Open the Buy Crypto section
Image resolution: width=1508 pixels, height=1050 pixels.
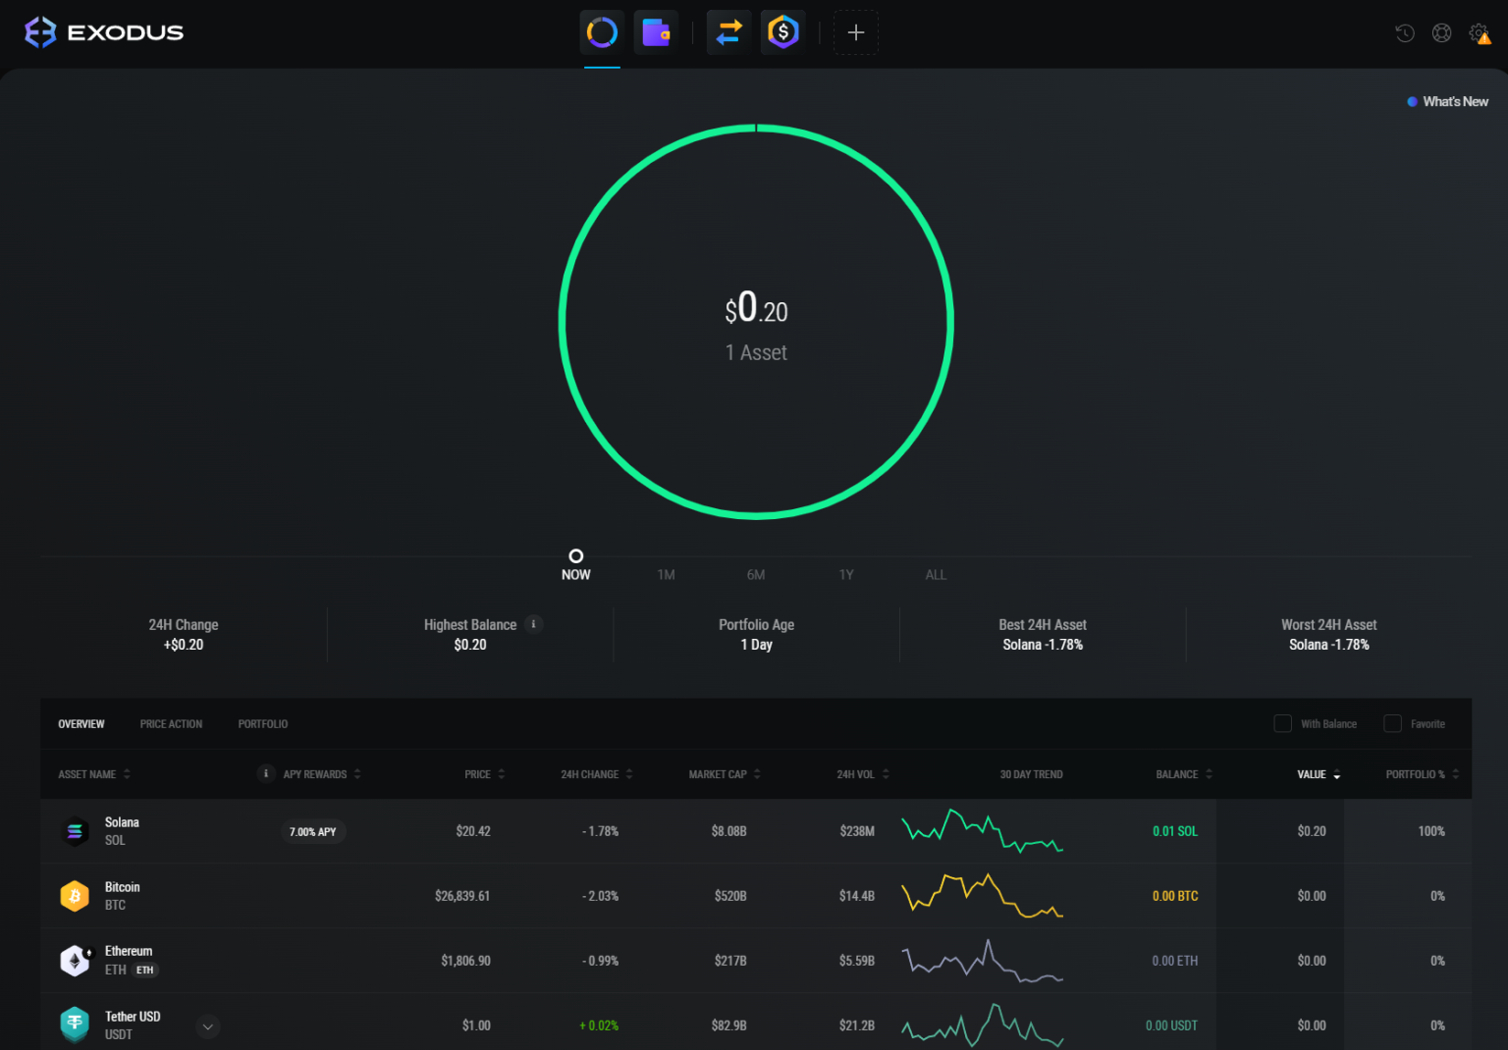(782, 31)
